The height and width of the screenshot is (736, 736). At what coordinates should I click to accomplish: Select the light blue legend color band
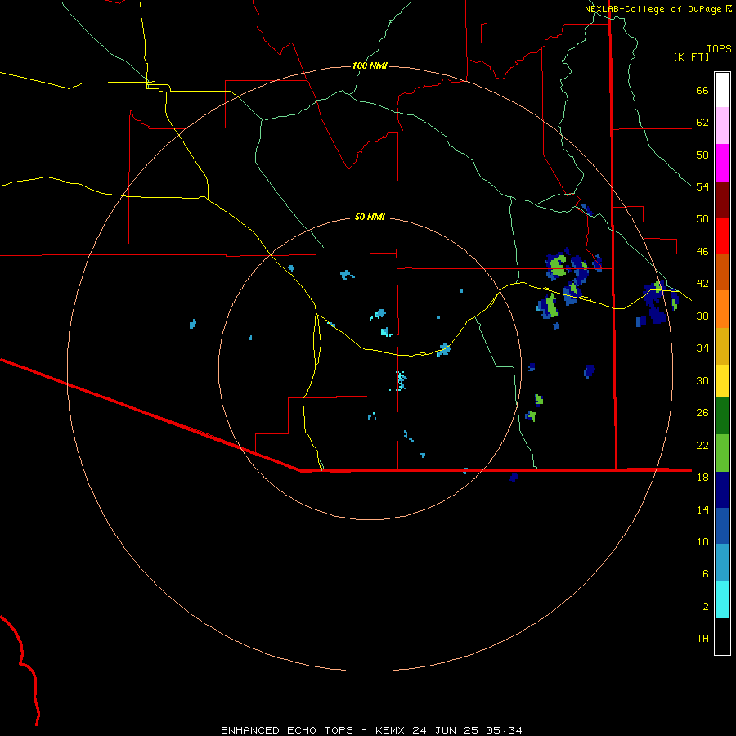722,563
